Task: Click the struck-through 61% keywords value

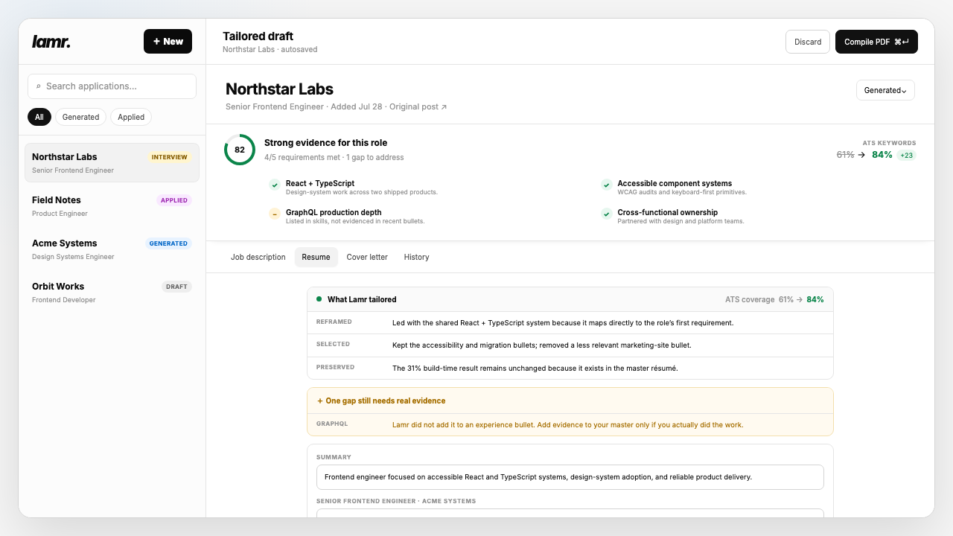Action: (845, 155)
